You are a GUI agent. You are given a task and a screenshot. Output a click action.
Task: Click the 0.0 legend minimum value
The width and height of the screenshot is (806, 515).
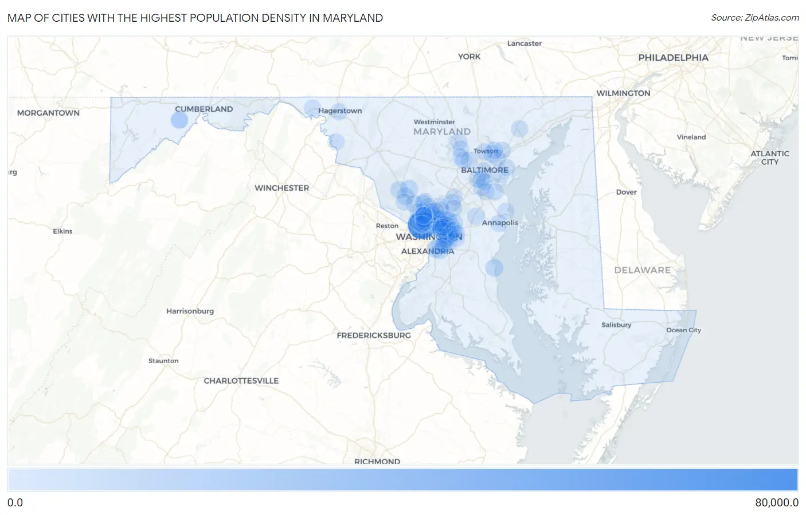(15, 502)
